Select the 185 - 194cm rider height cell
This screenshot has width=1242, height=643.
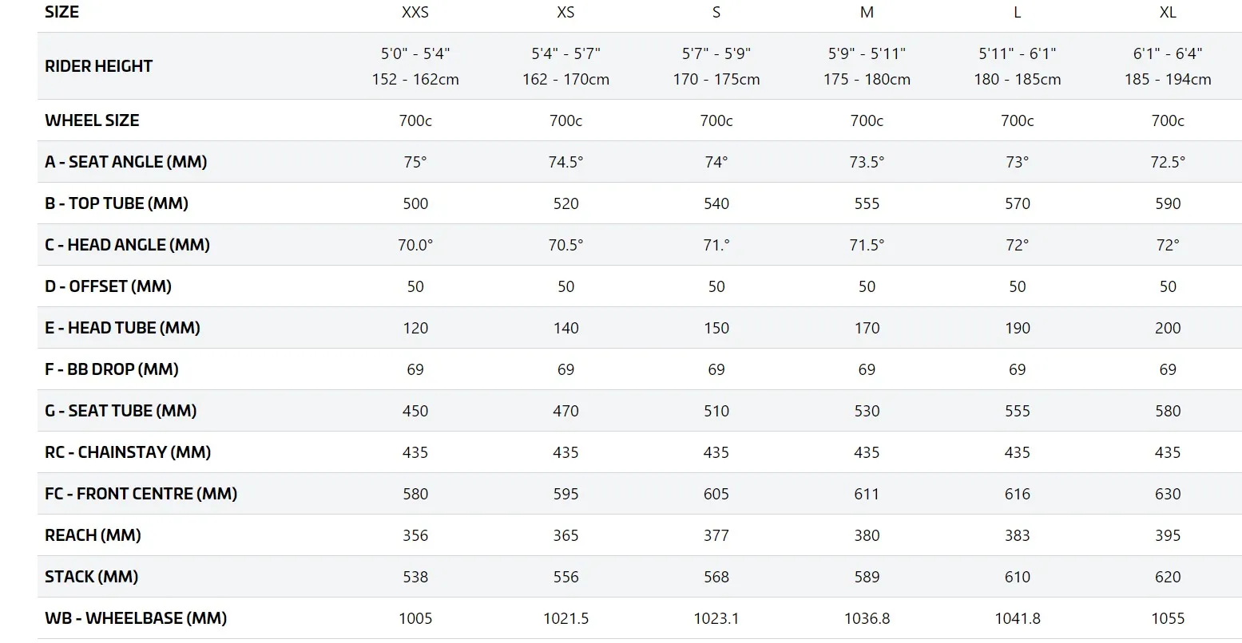point(1168,79)
